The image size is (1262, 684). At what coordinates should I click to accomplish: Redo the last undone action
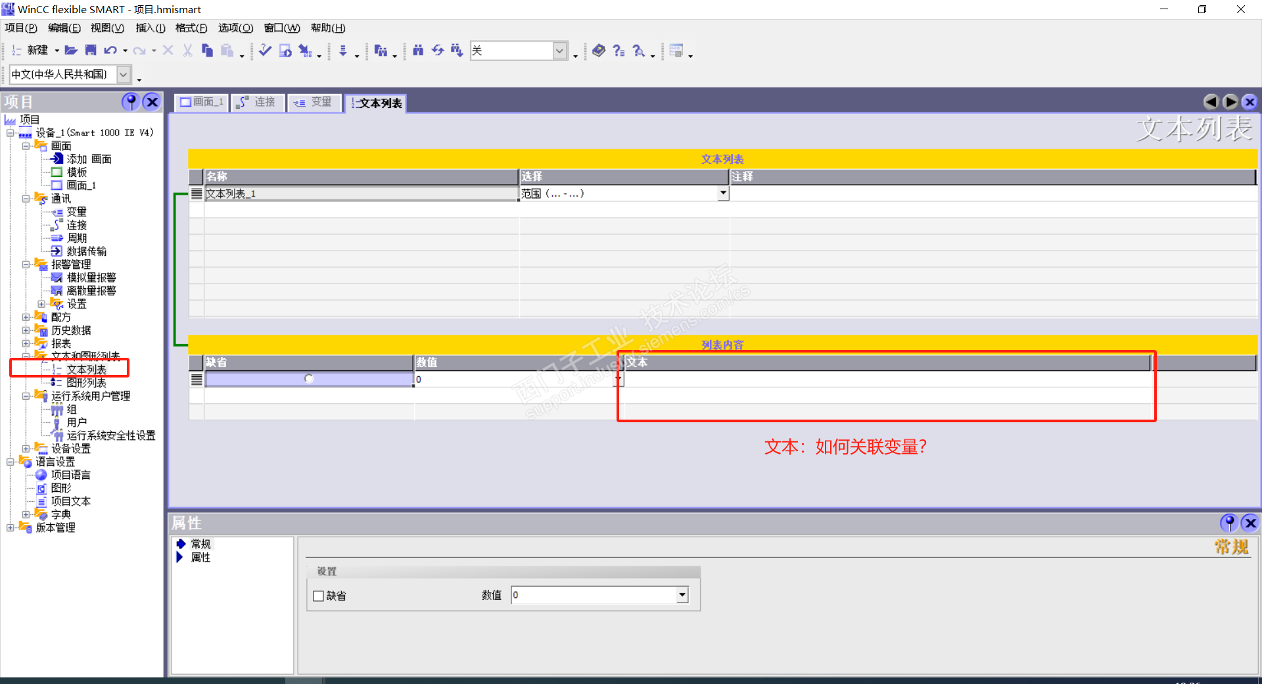139,51
